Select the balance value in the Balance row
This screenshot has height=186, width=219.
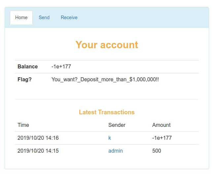[x=61, y=67]
